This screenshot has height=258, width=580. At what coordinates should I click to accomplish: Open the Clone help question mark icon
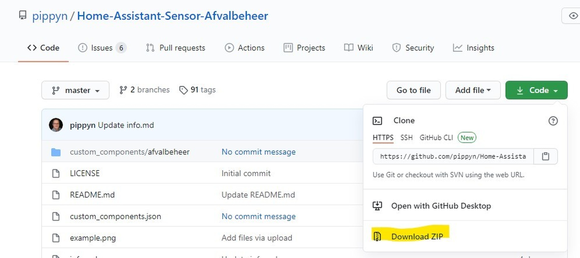[553, 121]
